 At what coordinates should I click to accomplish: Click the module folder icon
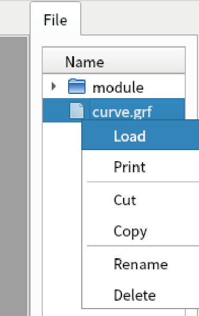[x=77, y=86]
